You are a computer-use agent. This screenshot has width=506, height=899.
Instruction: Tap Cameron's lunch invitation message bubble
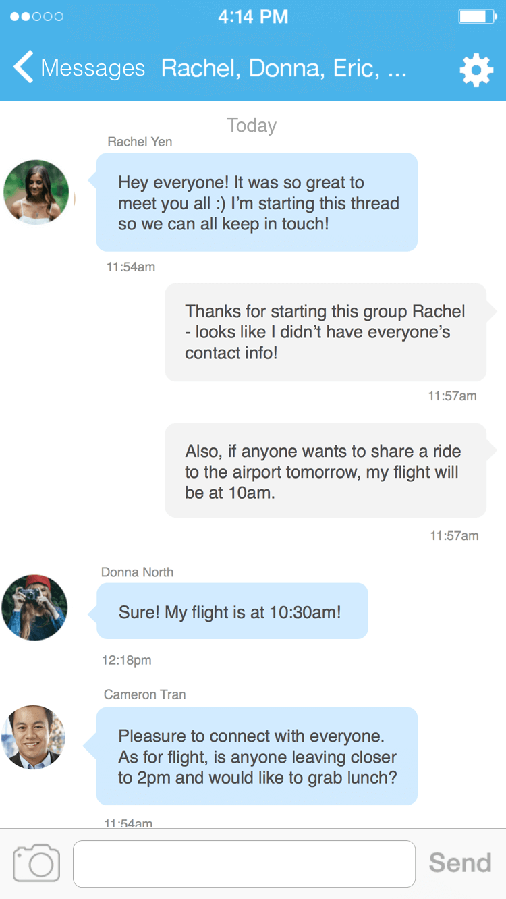coord(256,756)
